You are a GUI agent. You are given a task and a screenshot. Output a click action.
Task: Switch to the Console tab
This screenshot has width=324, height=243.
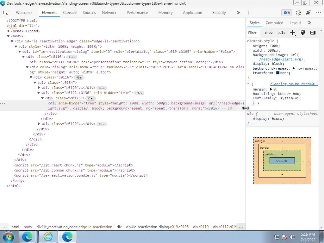(70, 13)
